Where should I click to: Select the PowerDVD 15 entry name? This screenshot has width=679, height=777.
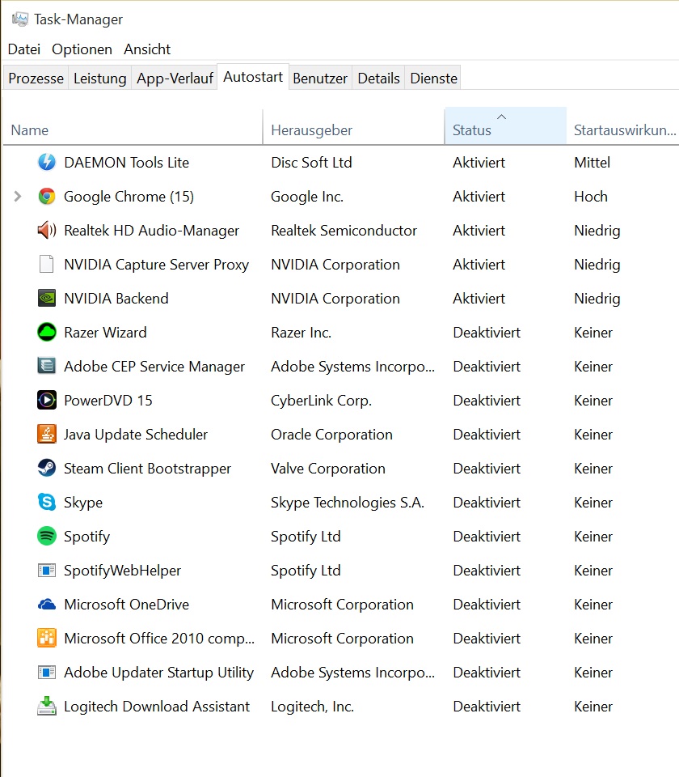[x=108, y=400]
